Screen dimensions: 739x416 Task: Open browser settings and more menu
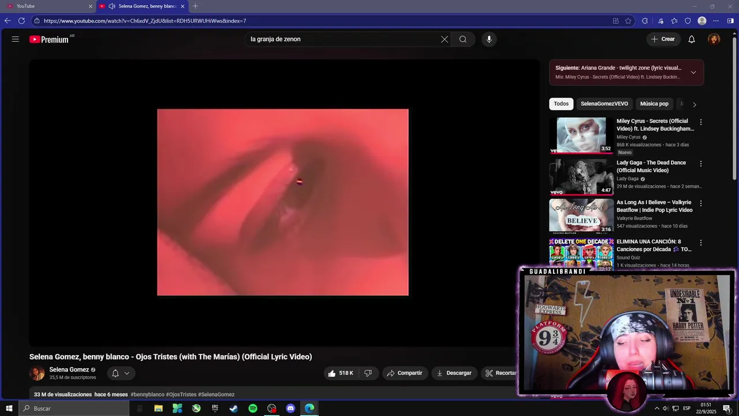click(x=716, y=21)
